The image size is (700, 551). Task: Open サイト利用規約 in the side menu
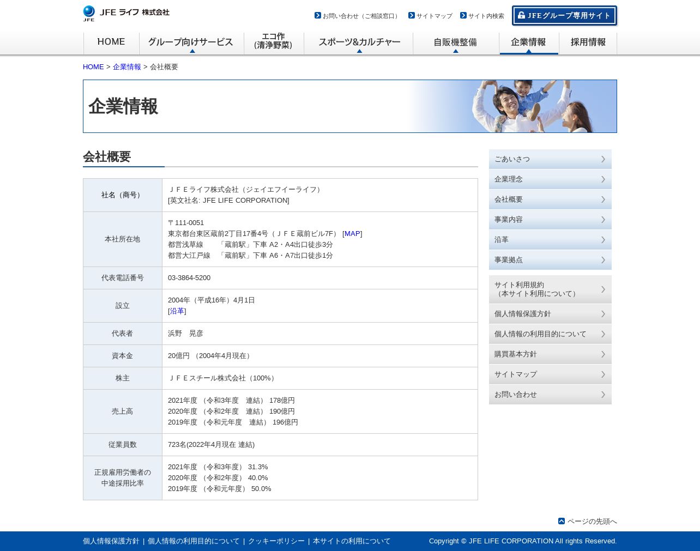point(550,289)
